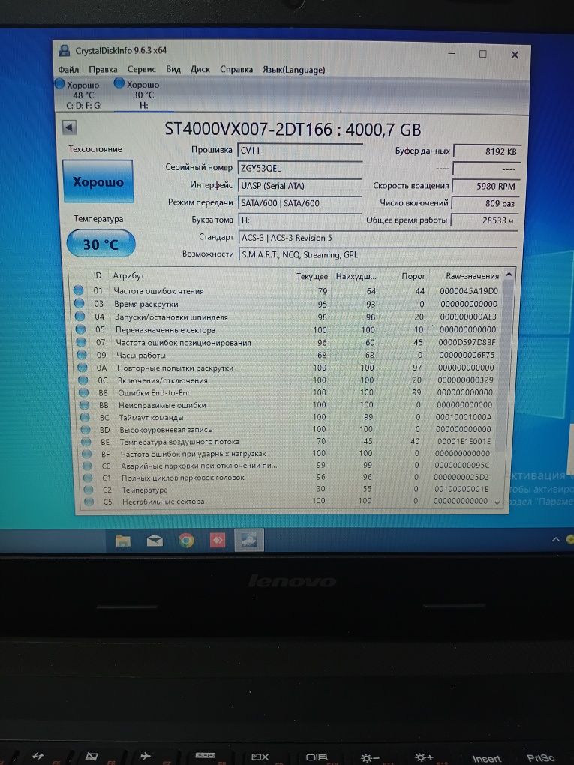Open Google Chrome from the taskbar

186,541
